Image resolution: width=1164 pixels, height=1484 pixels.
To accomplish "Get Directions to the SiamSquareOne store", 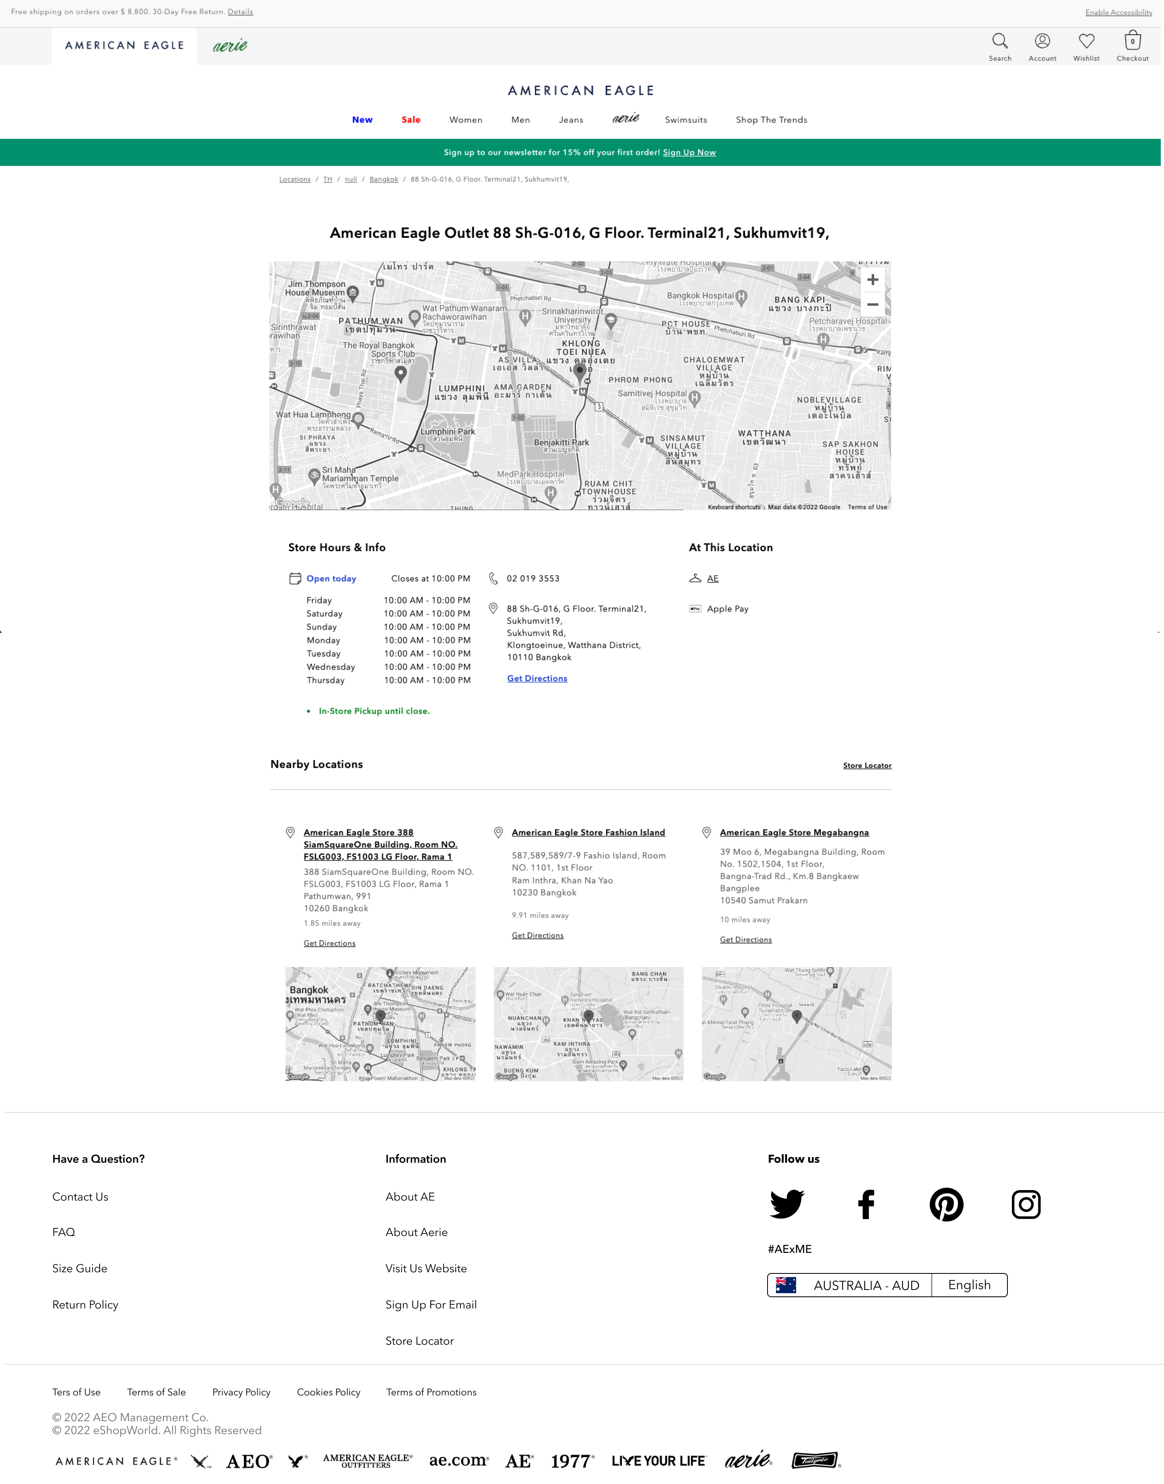I will pyautogui.click(x=329, y=943).
